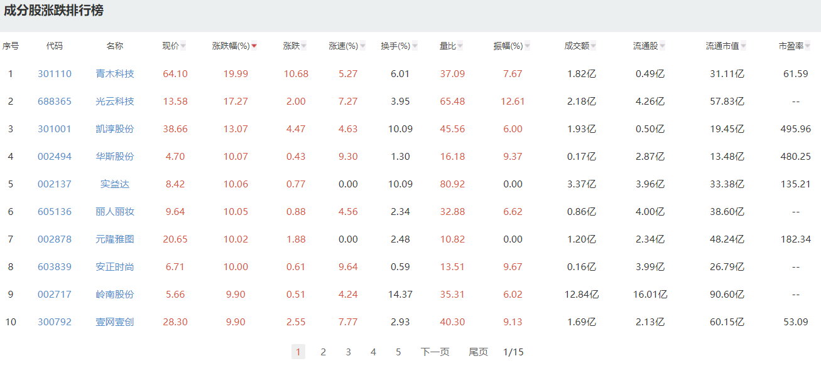Click page count 1/15
The height and width of the screenshot is (366, 821).
pyautogui.click(x=513, y=352)
